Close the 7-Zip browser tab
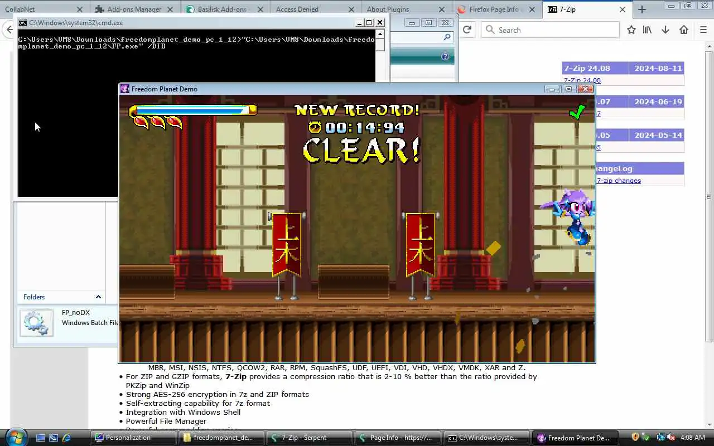Viewport: 714px width, 446px height. click(623, 9)
